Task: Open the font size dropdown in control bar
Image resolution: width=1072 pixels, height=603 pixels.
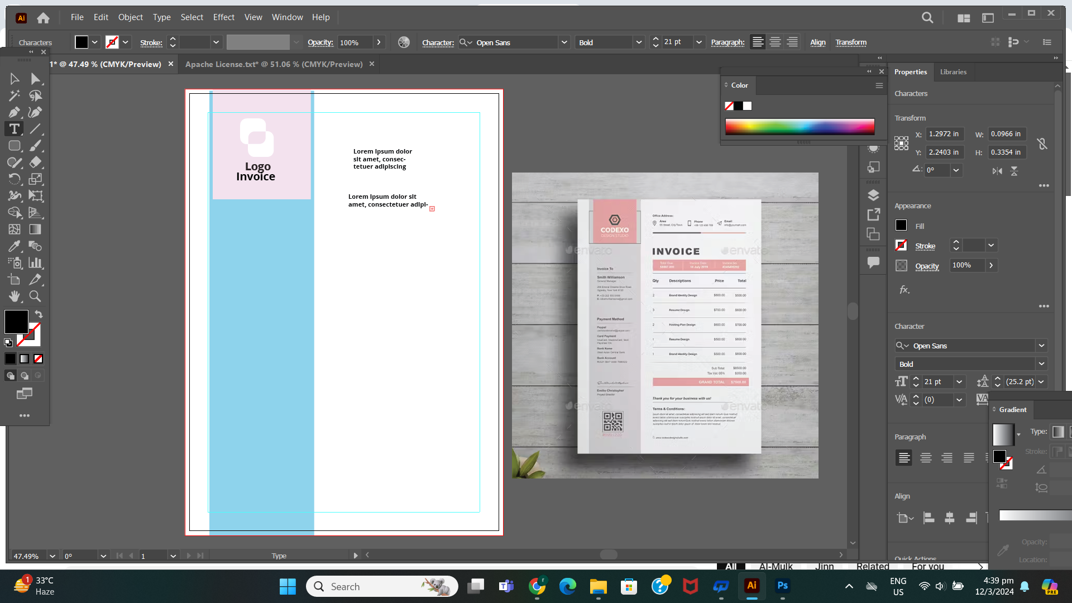Action: (x=698, y=42)
